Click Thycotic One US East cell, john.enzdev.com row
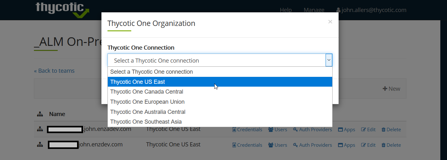This screenshot has height=160, width=447. [x=173, y=145]
